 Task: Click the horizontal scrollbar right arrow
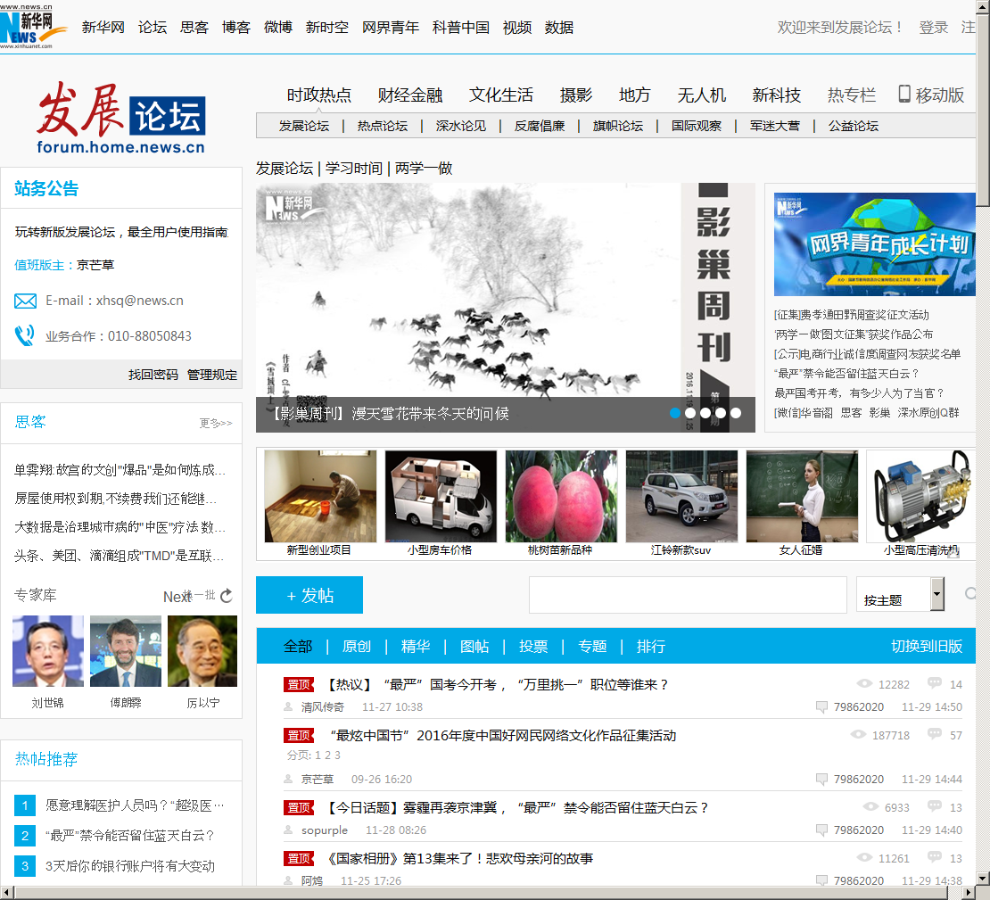point(969,893)
